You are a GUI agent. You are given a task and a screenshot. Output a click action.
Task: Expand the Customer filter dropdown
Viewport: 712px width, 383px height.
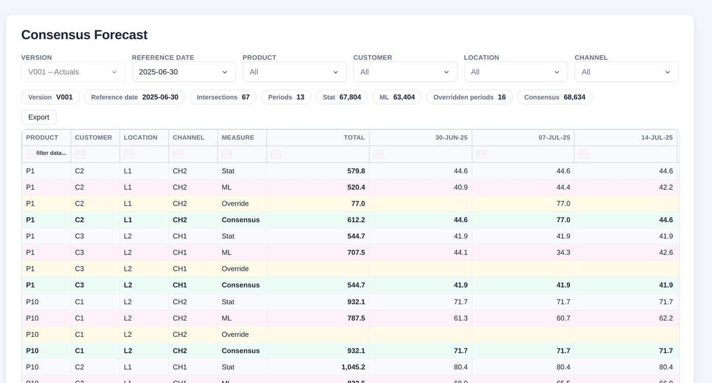point(405,72)
